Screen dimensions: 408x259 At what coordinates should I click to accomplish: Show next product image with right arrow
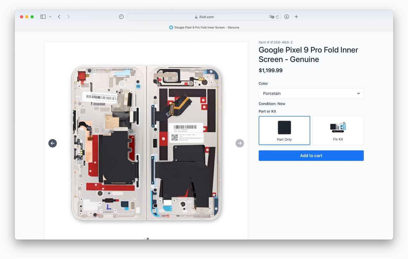(x=240, y=143)
